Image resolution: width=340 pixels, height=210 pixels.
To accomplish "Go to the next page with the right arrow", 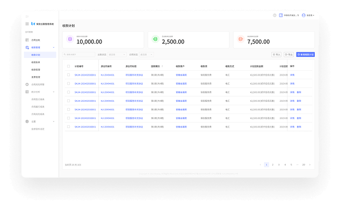I will click(x=310, y=165).
